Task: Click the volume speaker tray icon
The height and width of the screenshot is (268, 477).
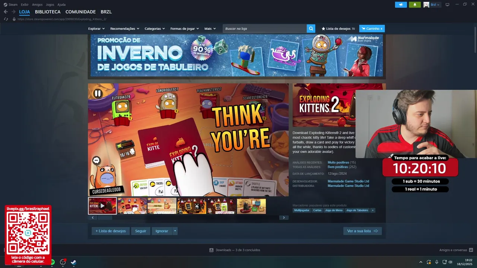Action: [x=450, y=262]
